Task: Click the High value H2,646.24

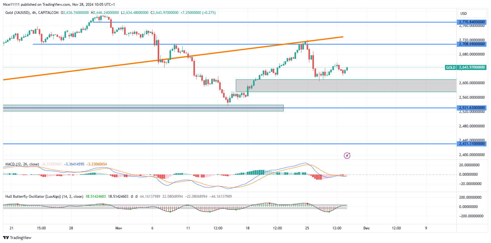Action: (105, 13)
